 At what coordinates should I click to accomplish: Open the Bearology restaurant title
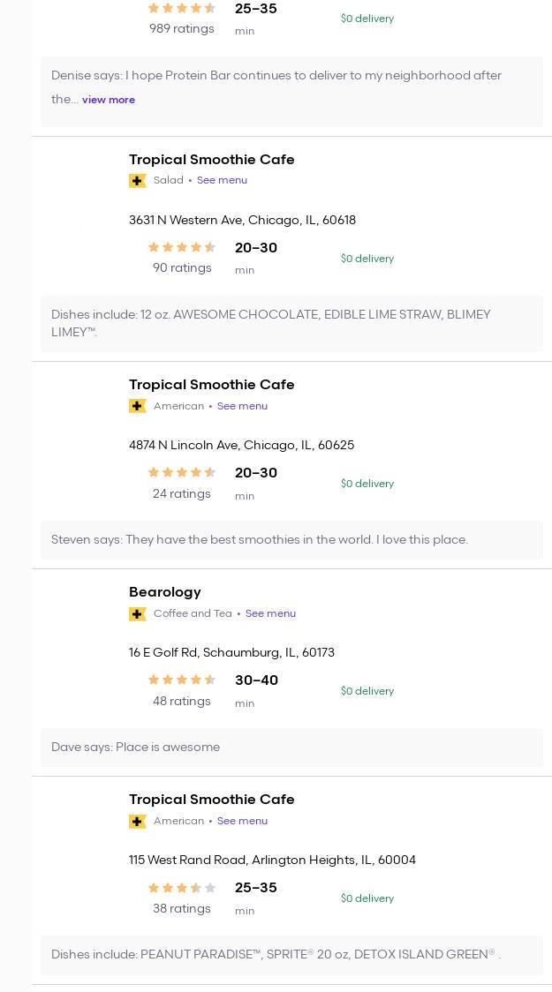coord(165,592)
